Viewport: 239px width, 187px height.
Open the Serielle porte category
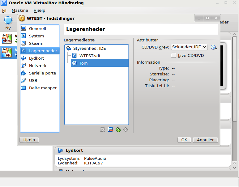point(40,73)
